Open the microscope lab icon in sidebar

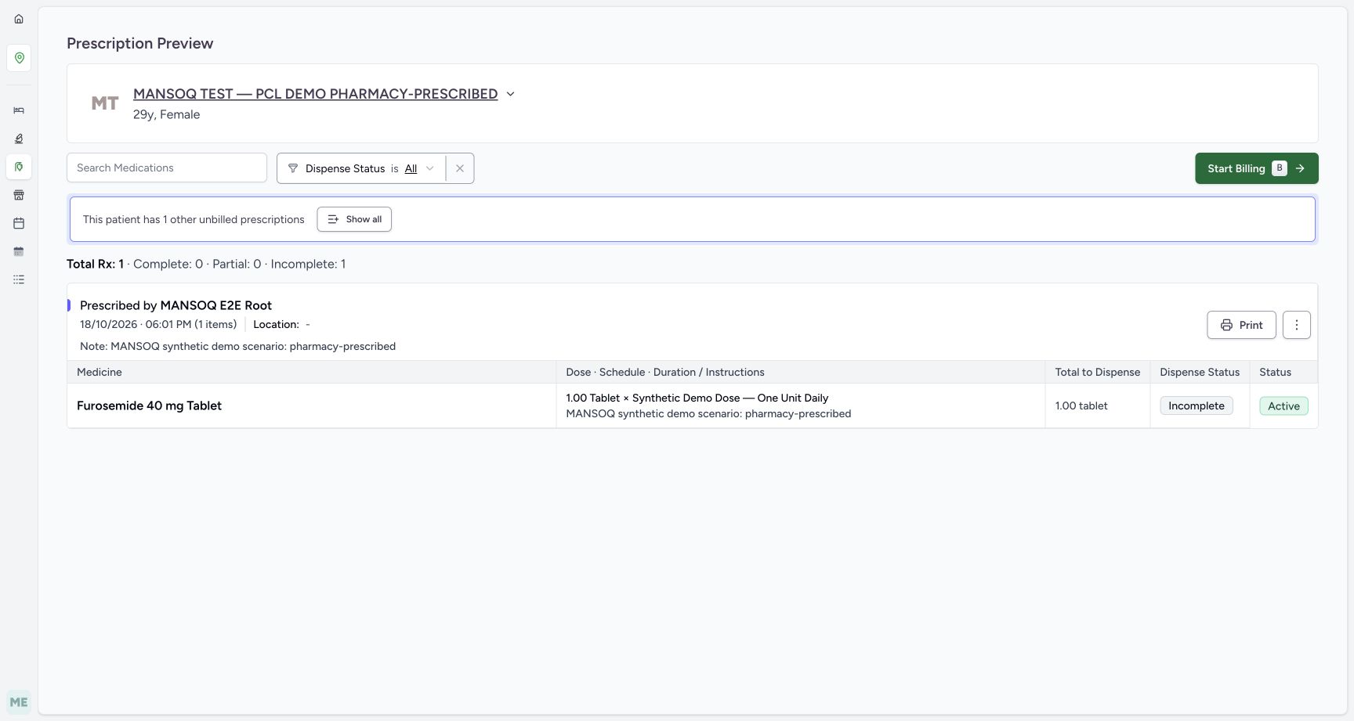19,139
